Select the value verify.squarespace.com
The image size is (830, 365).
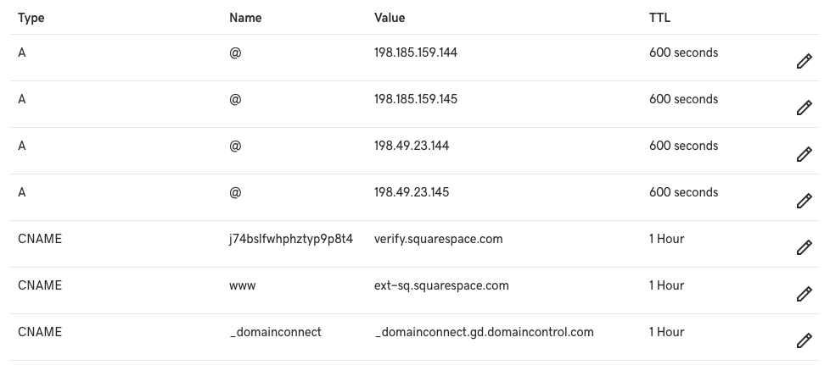coord(438,239)
